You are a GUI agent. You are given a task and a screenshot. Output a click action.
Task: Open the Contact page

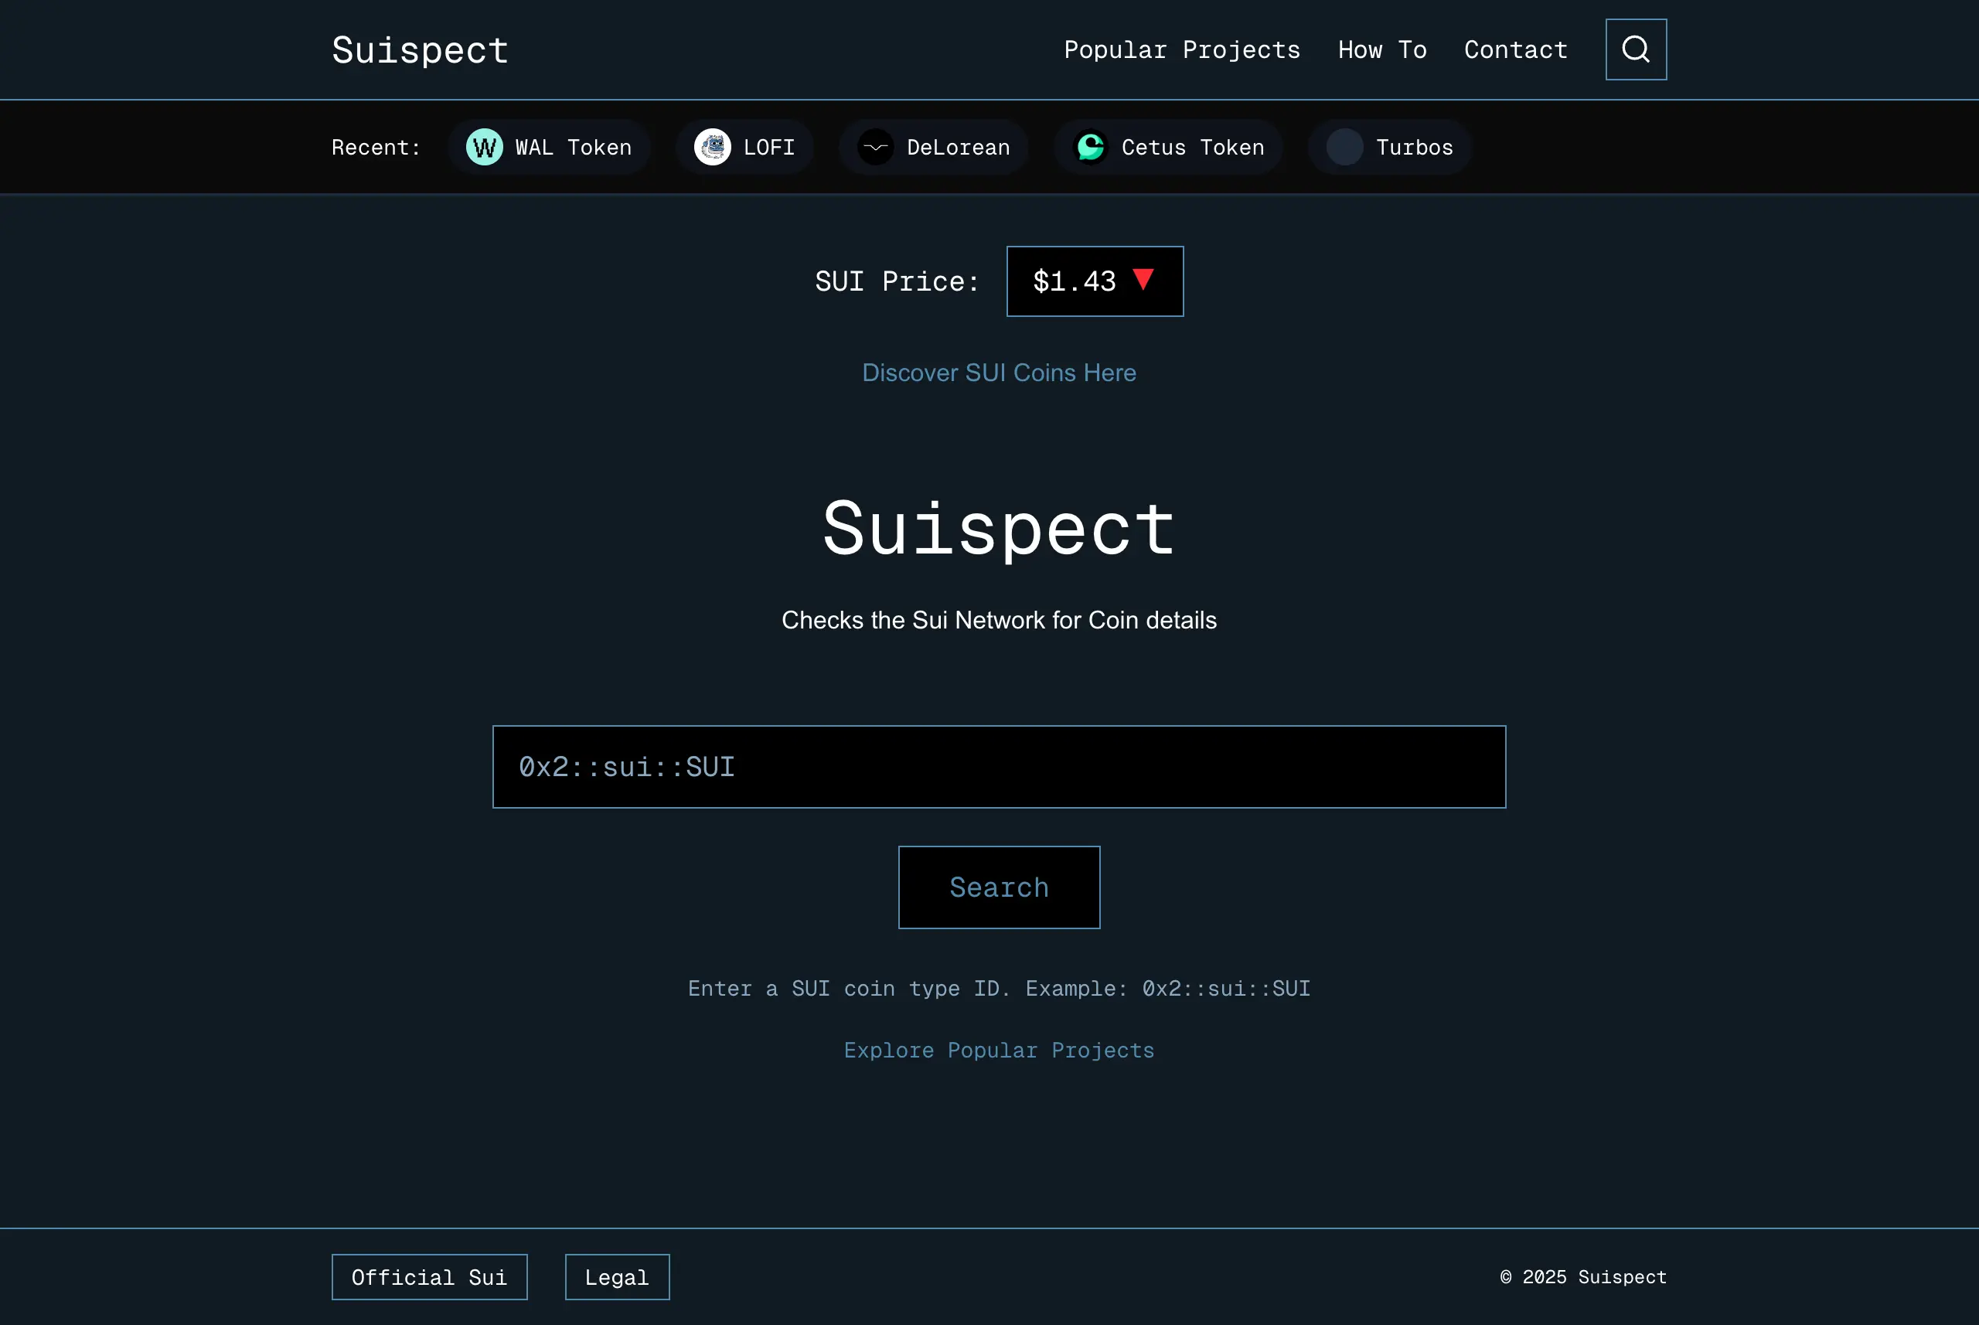tap(1514, 49)
